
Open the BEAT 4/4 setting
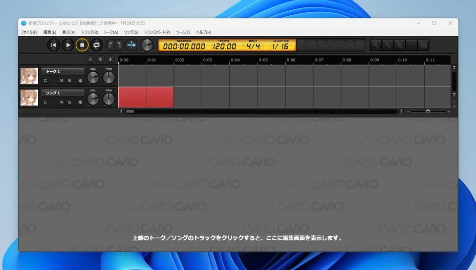coord(253,46)
